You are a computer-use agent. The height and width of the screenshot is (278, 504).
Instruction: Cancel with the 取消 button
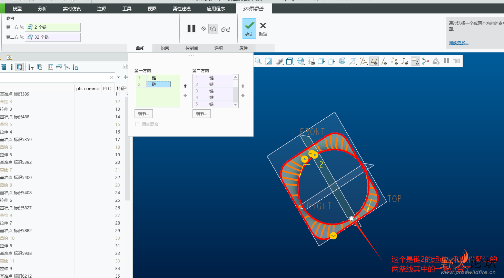(263, 28)
